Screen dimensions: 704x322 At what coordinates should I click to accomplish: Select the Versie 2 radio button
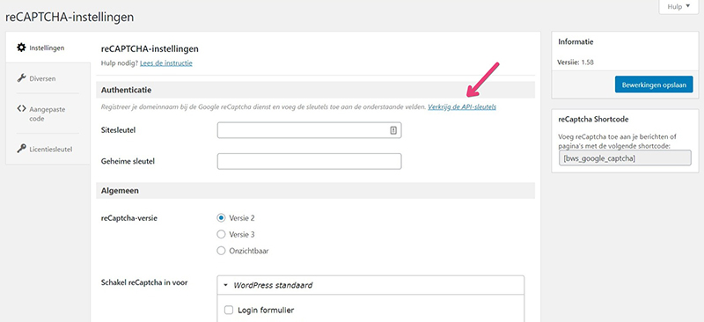coord(221,218)
